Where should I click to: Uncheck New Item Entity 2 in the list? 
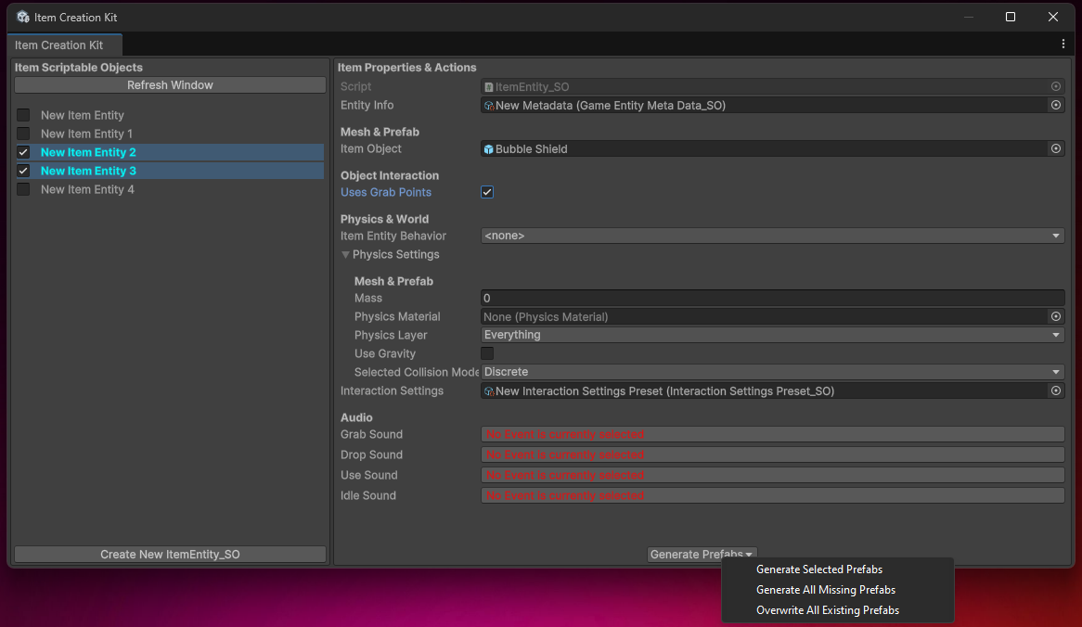tap(22, 152)
